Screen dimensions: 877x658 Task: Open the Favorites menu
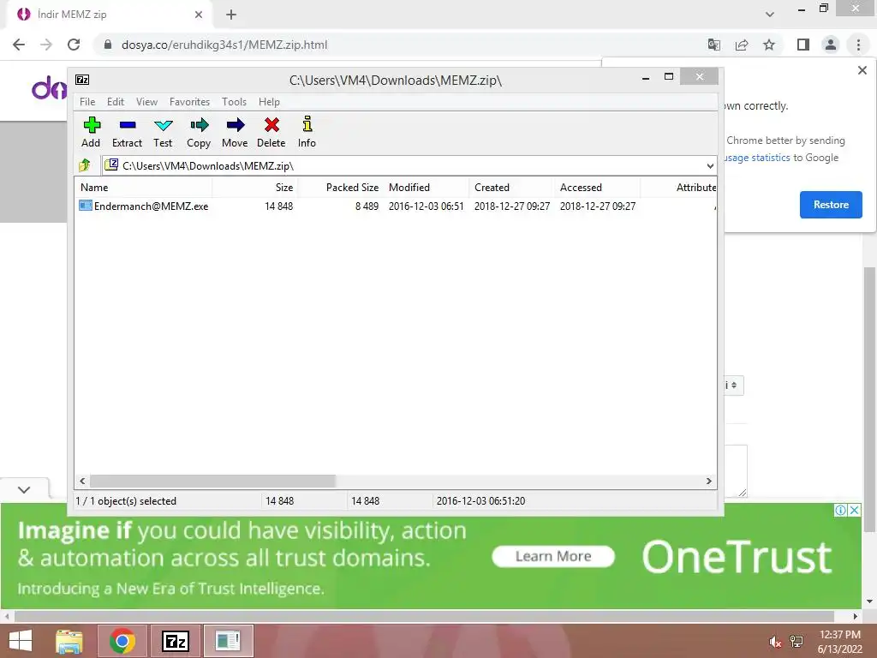(x=189, y=102)
